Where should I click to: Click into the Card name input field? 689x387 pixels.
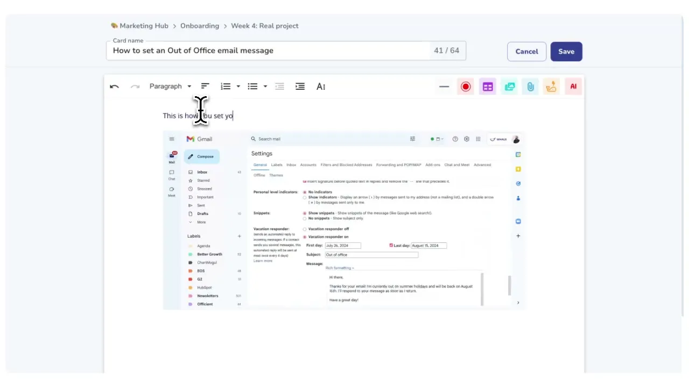pos(286,51)
